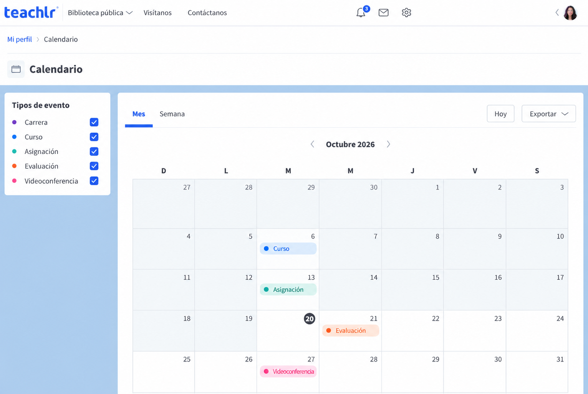Open the Curso event on October 6
The width and height of the screenshot is (588, 394).
click(288, 249)
